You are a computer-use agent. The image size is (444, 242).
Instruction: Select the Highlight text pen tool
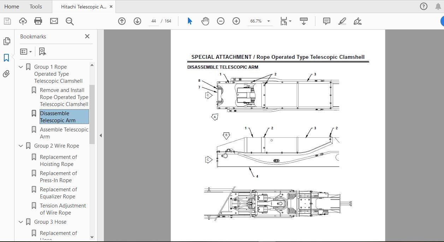click(x=342, y=21)
